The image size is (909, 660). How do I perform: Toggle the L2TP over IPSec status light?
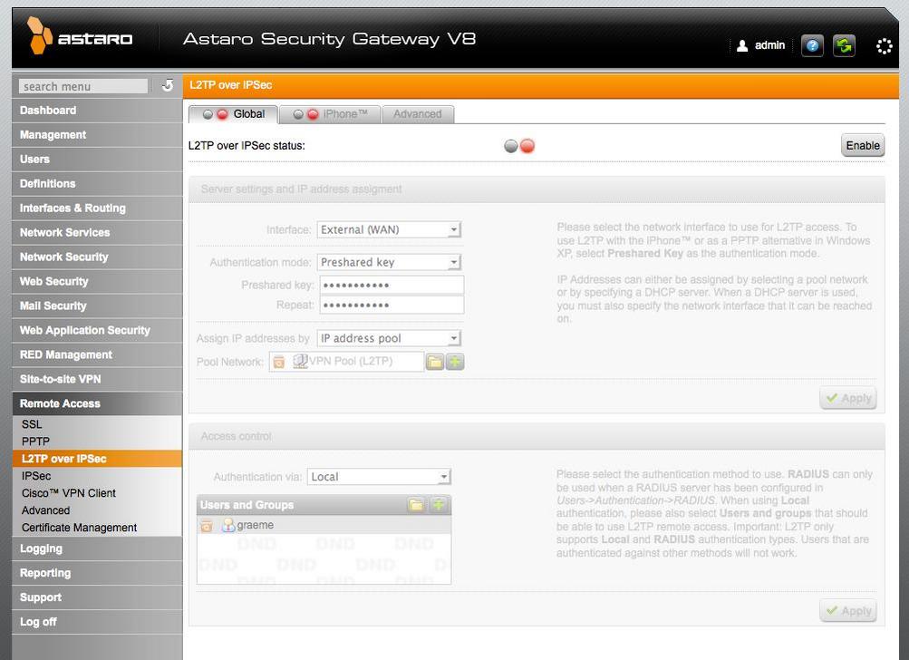[519, 146]
